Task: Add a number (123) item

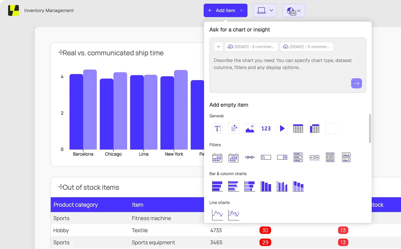Action: point(266,128)
